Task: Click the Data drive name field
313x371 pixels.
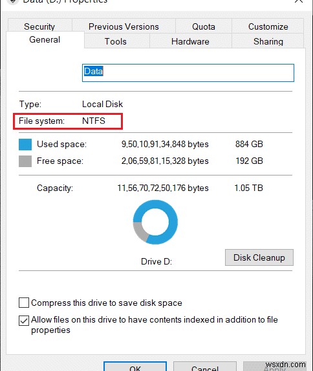Action: 188,73
